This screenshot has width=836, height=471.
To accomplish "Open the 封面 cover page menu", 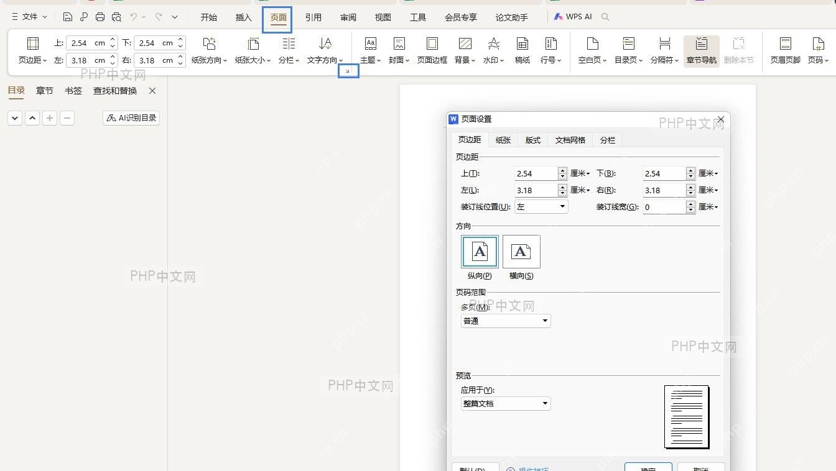I will 399,51.
